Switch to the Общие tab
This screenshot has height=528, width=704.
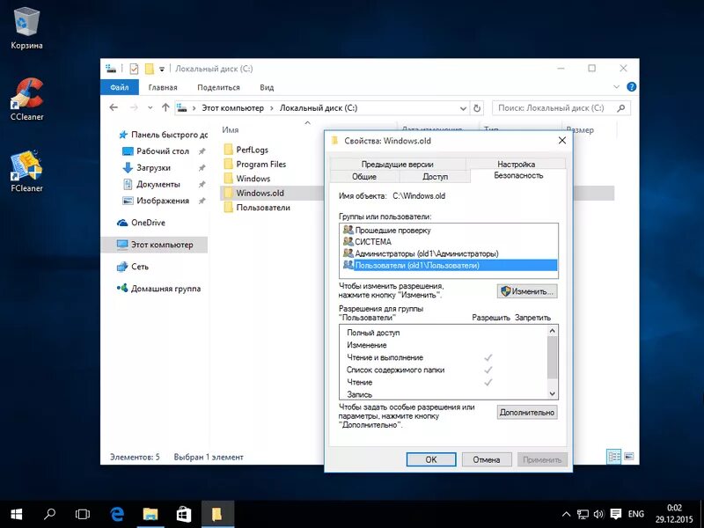click(x=364, y=177)
